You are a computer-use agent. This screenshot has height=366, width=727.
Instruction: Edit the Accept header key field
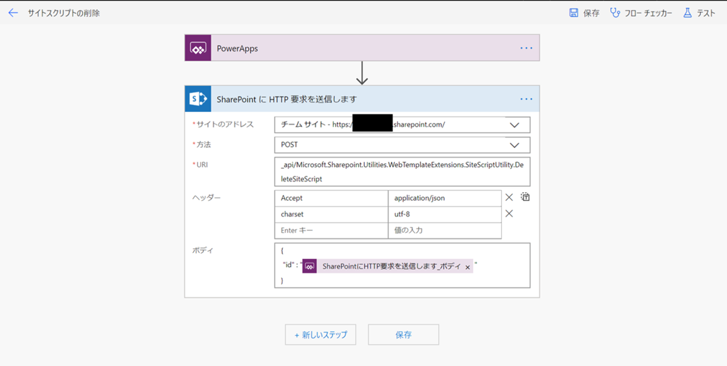pos(331,198)
